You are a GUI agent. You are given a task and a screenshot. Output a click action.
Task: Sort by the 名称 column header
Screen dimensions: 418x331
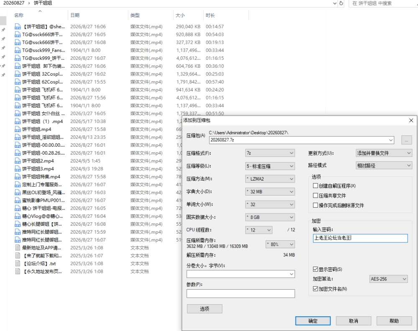point(19,15)
